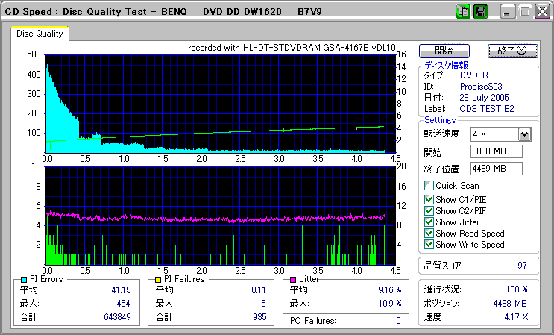The width and height of the screenshot is (554, 335).
Task: Click the cyan PI Errors color swatch
Action: [24, 279]
